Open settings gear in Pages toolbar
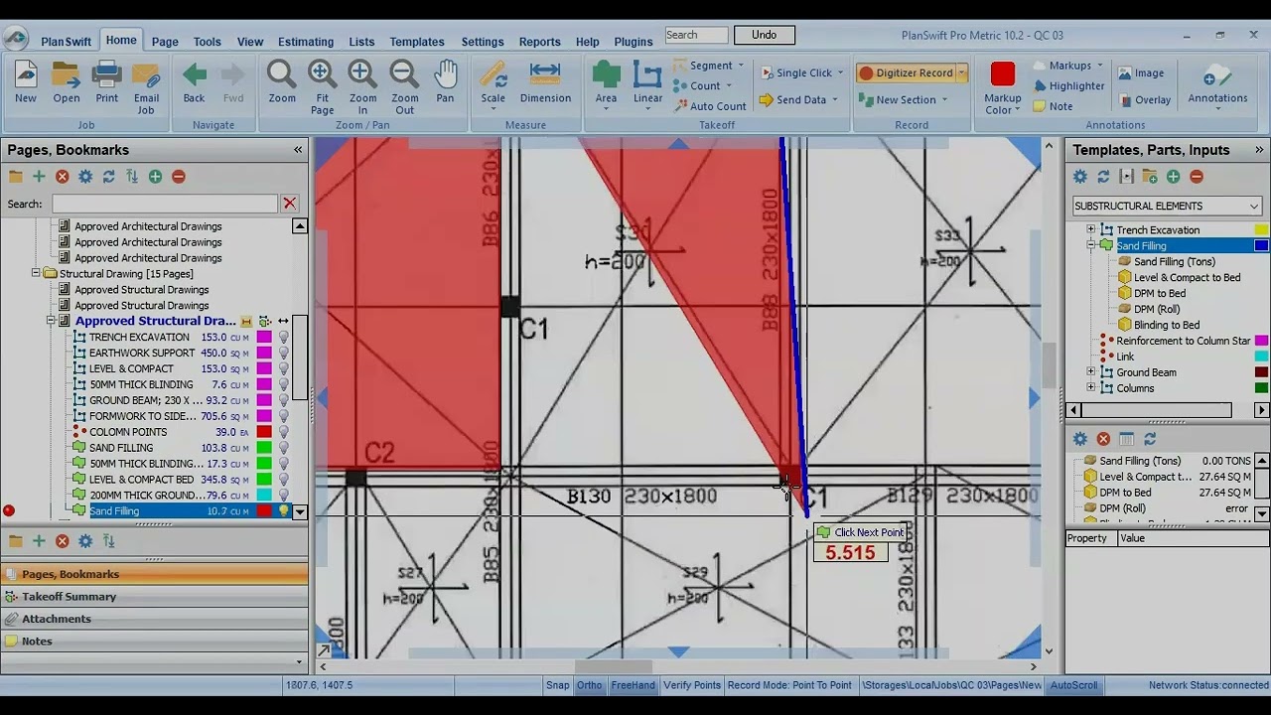Screen dimensions: 1271x715 tap(85, 177)
